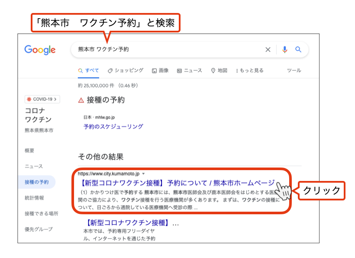Select ニュース in the left sidebar
355x258 pixels.
point(34,166)
